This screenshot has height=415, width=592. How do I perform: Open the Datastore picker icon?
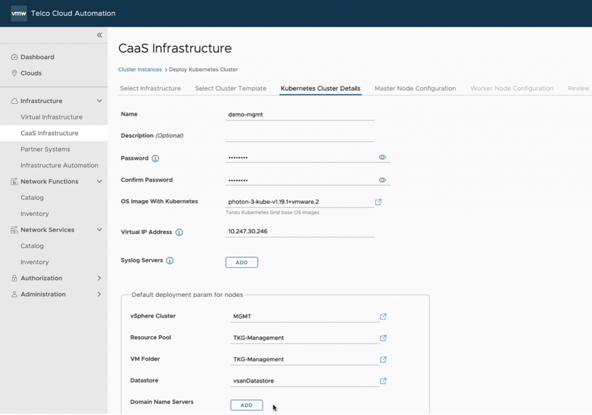click(383, 381)
